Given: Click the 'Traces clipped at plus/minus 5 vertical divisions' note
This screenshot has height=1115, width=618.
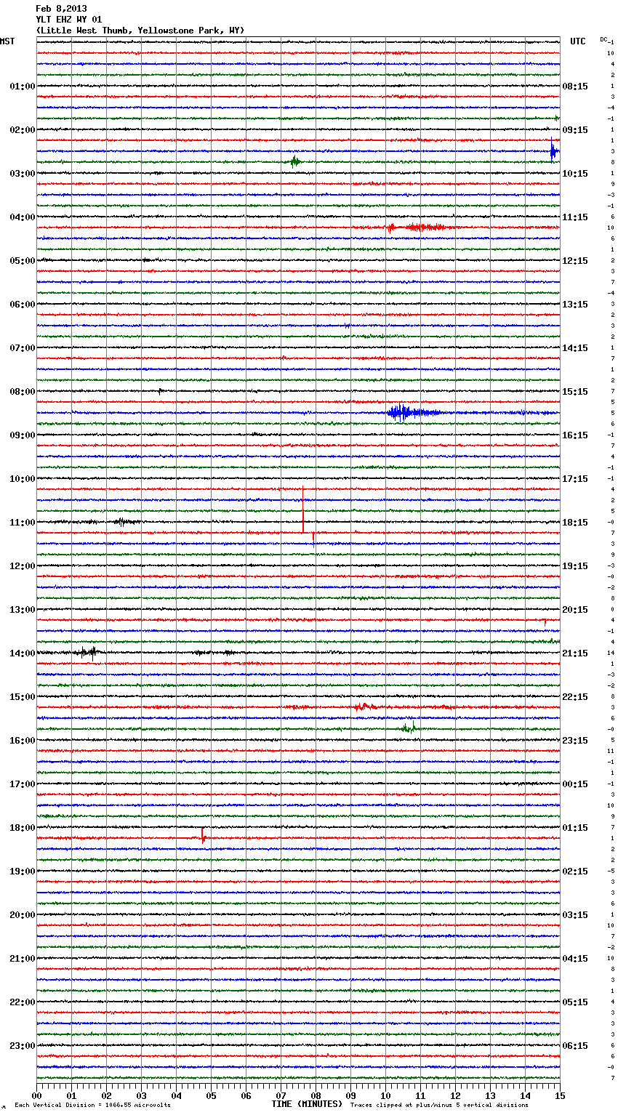Looking at the screenshot, I should coord(439,1105).
